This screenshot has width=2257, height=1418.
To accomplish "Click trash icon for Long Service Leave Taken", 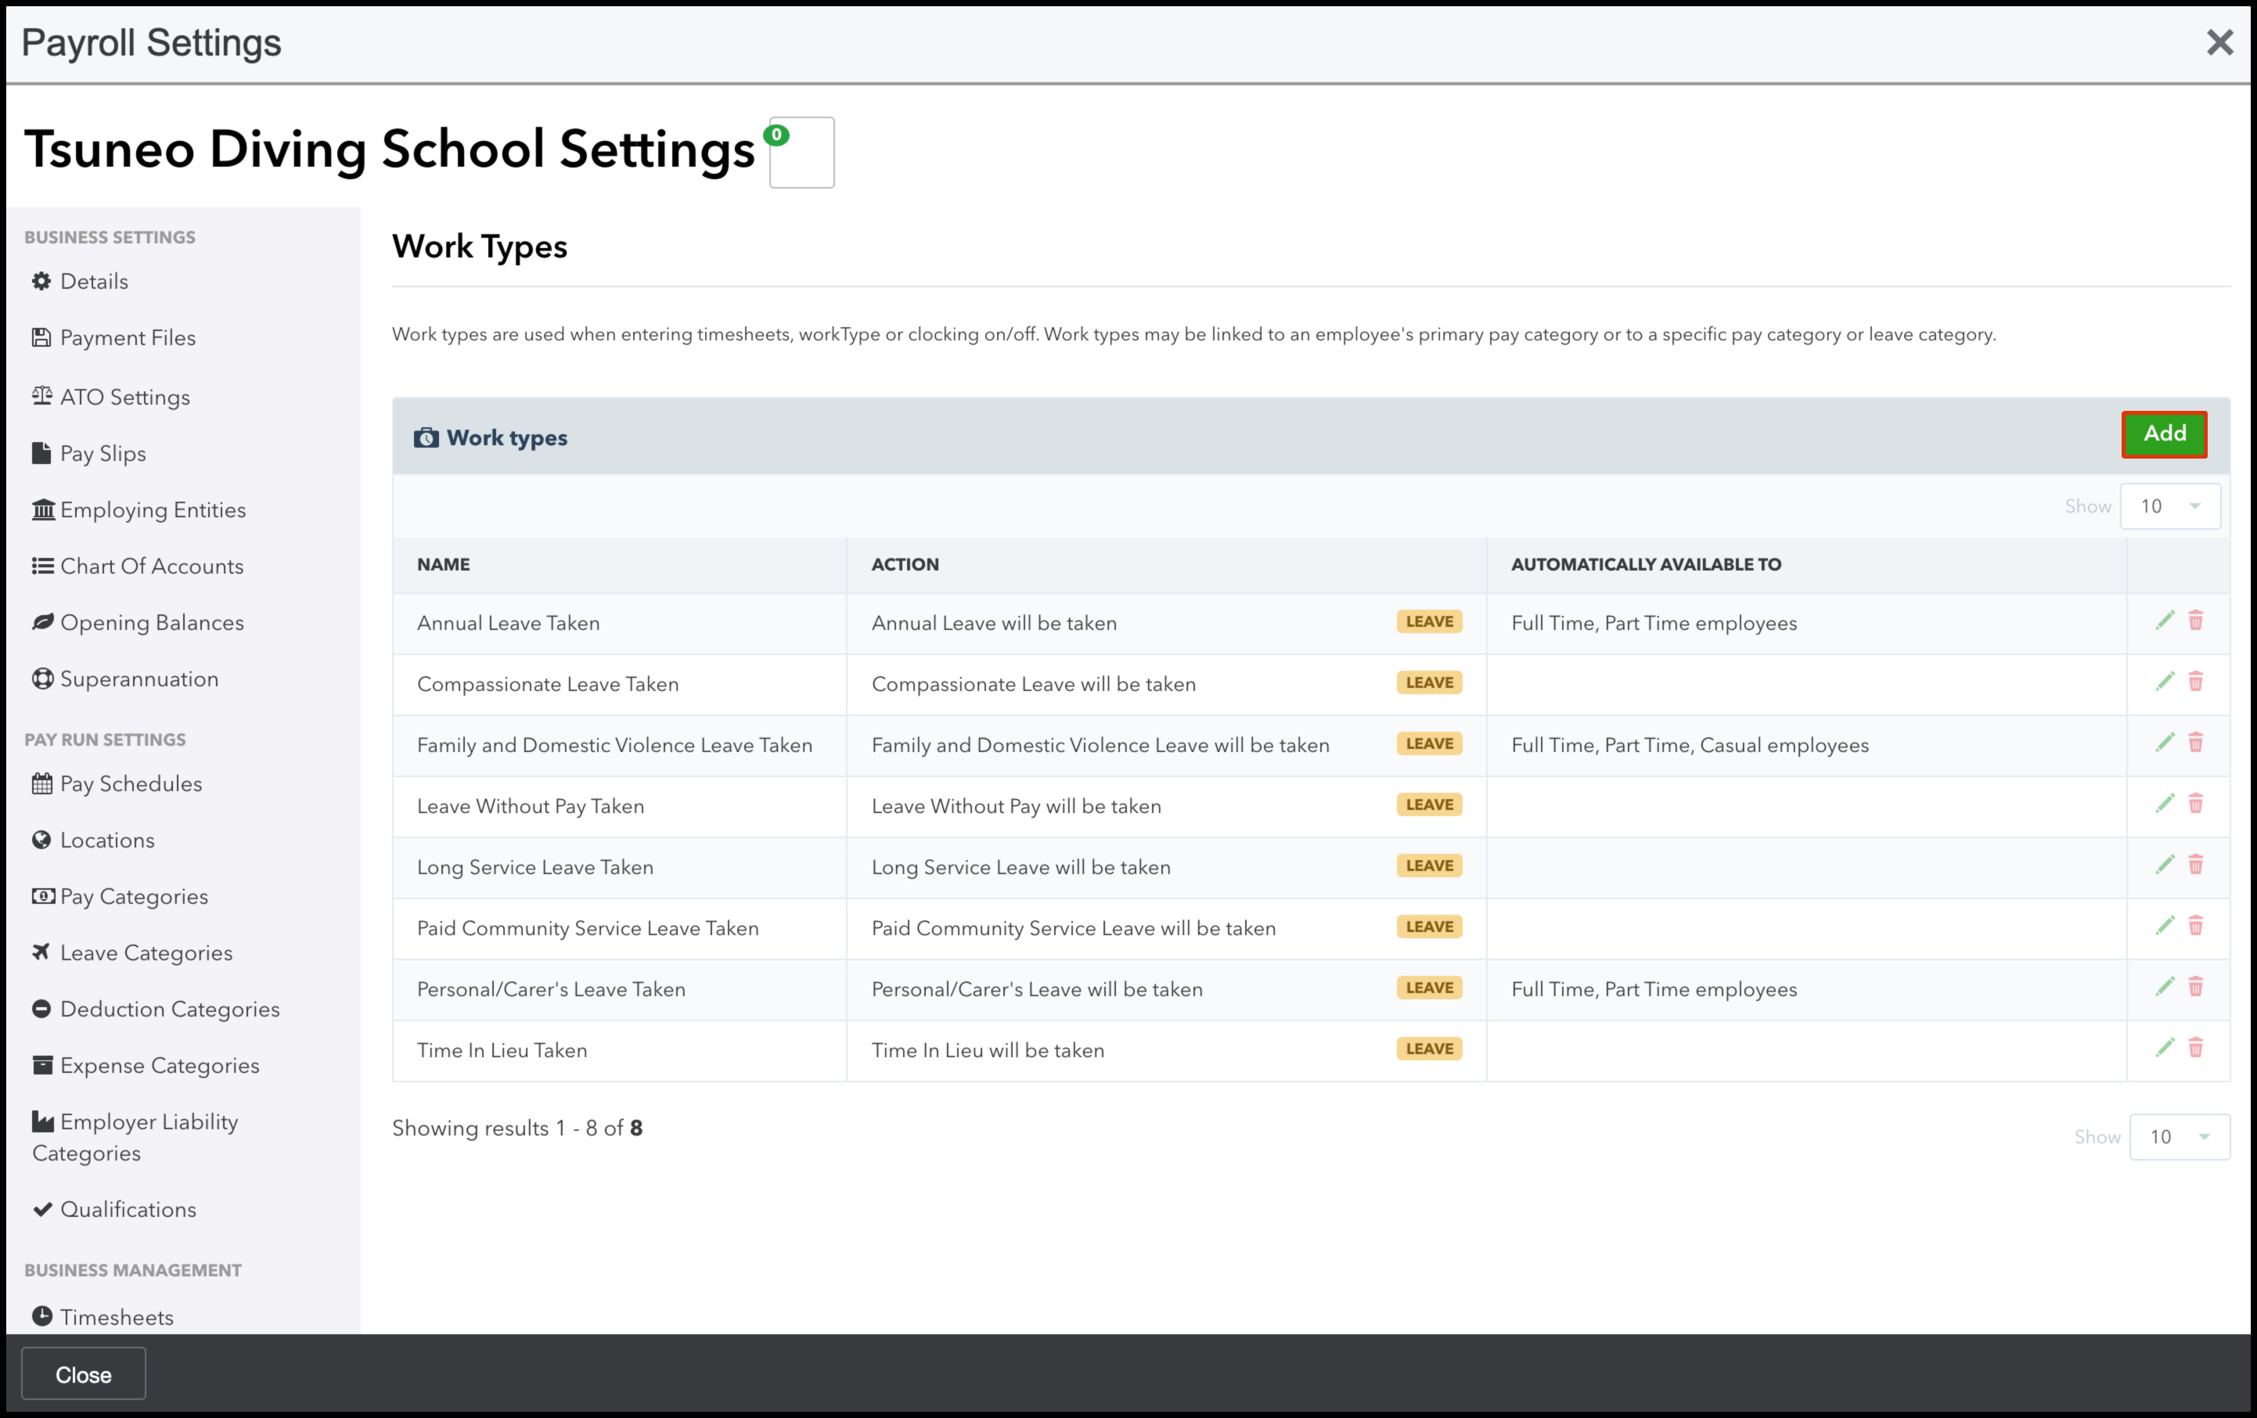I will point(2195,865).
